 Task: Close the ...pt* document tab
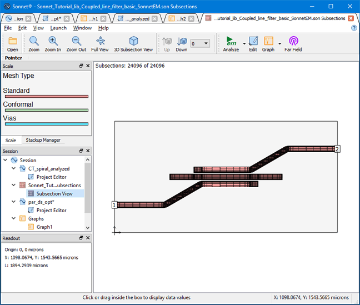[67, 18]
